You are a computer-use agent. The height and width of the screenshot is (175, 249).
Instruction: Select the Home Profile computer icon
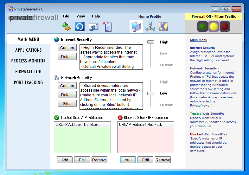pyautogui.click(x=136, y=27)
